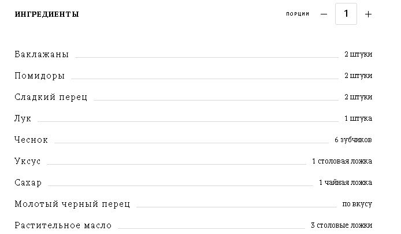Viewport: 401px width, 234px height.
Task: Select the Сахар ingredient
Action: 28,183
